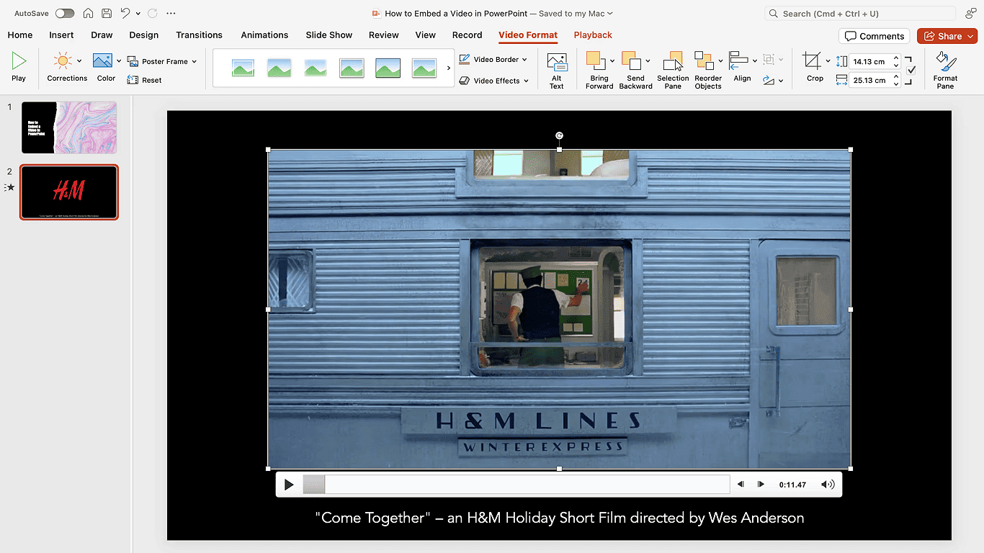Save the presentation with the floppy icon

(x=107, y=13)
